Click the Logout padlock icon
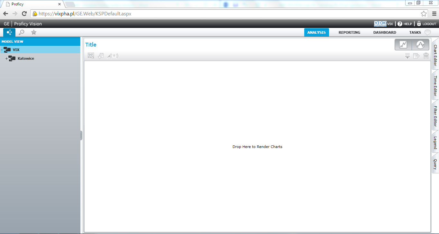Screen dimensions: 439x234 pyautogui.click(x=419, y=24)
